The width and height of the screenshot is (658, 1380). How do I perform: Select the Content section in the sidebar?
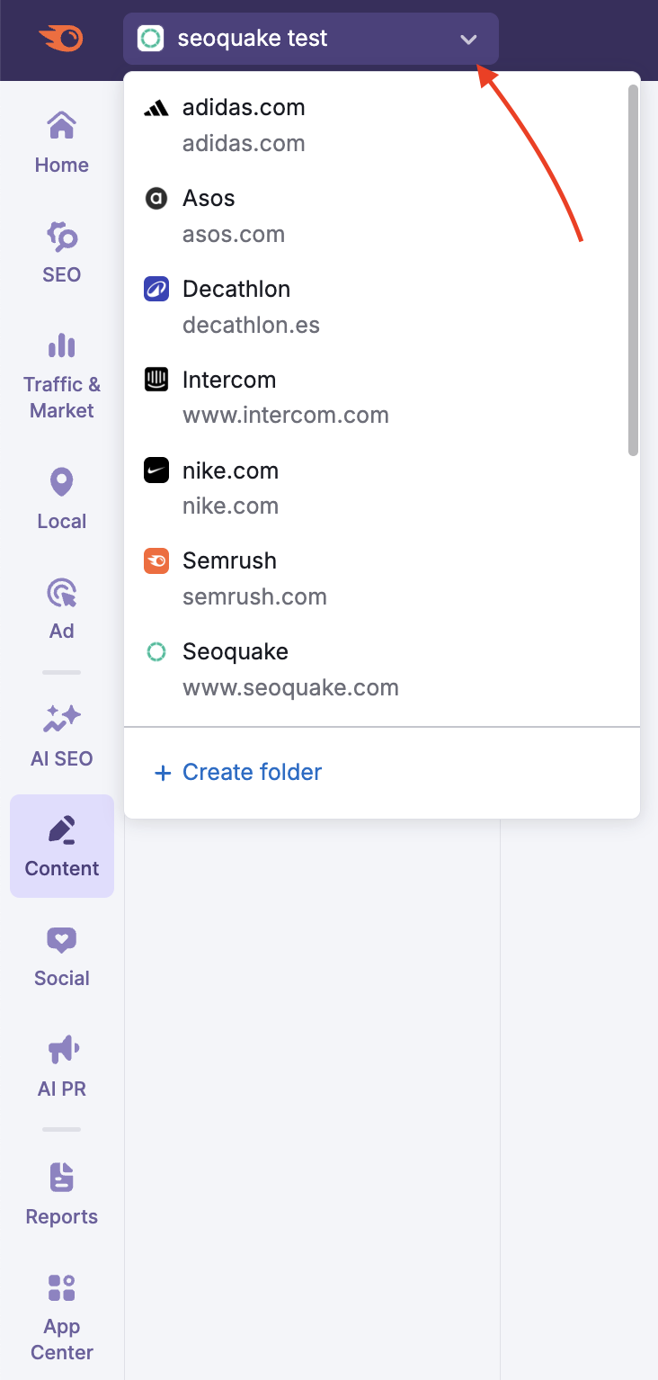61,846
